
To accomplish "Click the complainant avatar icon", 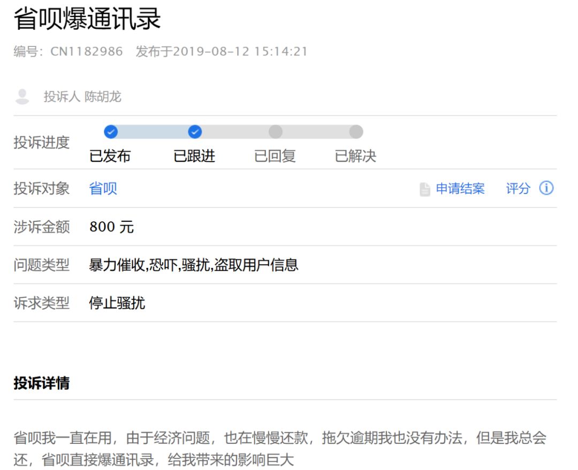I will coord(22,97).
